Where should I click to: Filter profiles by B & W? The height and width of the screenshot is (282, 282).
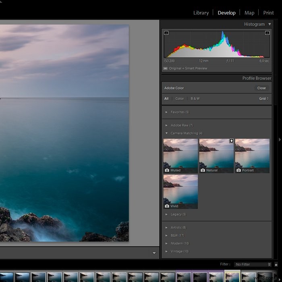[x=195, y=99]
